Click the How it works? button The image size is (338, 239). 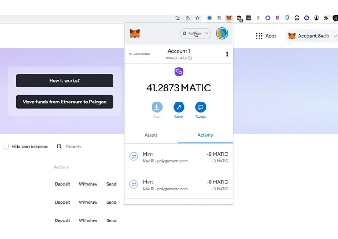pos(64,80)
